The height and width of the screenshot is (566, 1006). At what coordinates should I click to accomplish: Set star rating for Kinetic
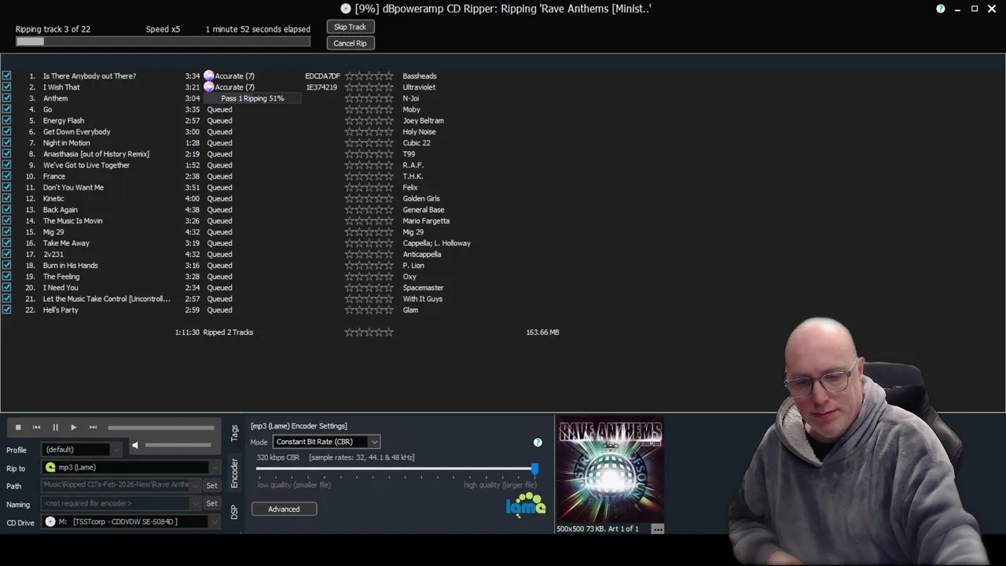(x=369, y=199)
